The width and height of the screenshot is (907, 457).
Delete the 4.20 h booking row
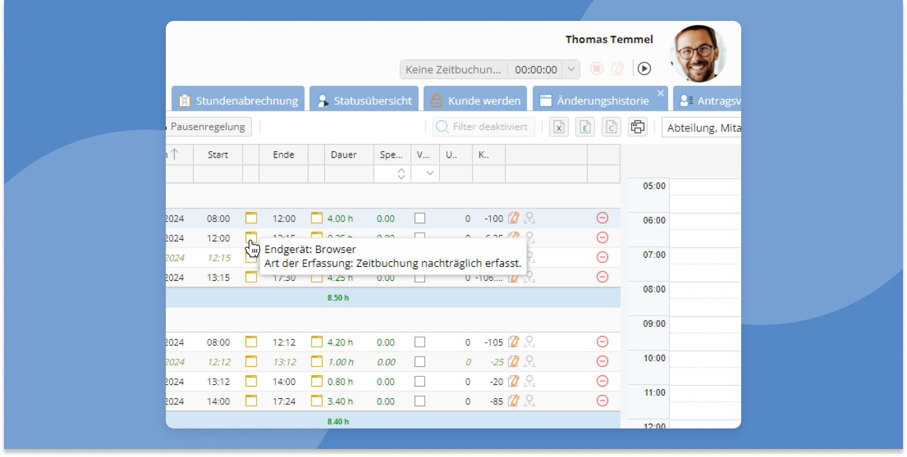point(602,342)
